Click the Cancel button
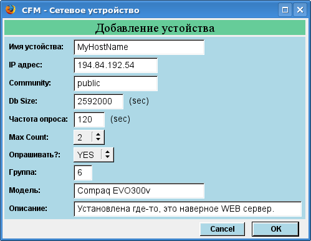This screenshot has height=241, width=311. click(222, 229)
